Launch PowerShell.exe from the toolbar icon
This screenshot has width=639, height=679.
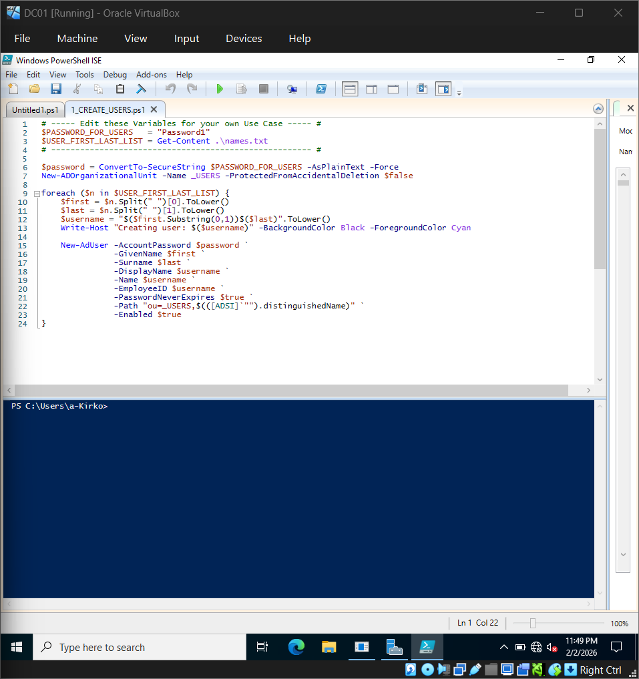coord(321,89)
